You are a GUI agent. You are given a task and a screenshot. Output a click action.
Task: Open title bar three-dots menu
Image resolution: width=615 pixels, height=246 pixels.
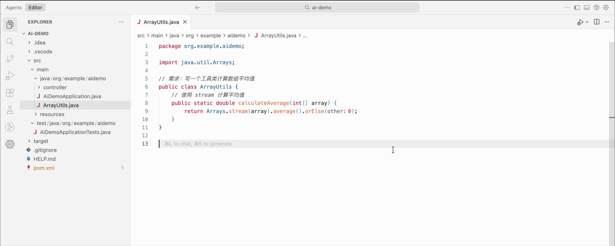(x=567, y=7)
